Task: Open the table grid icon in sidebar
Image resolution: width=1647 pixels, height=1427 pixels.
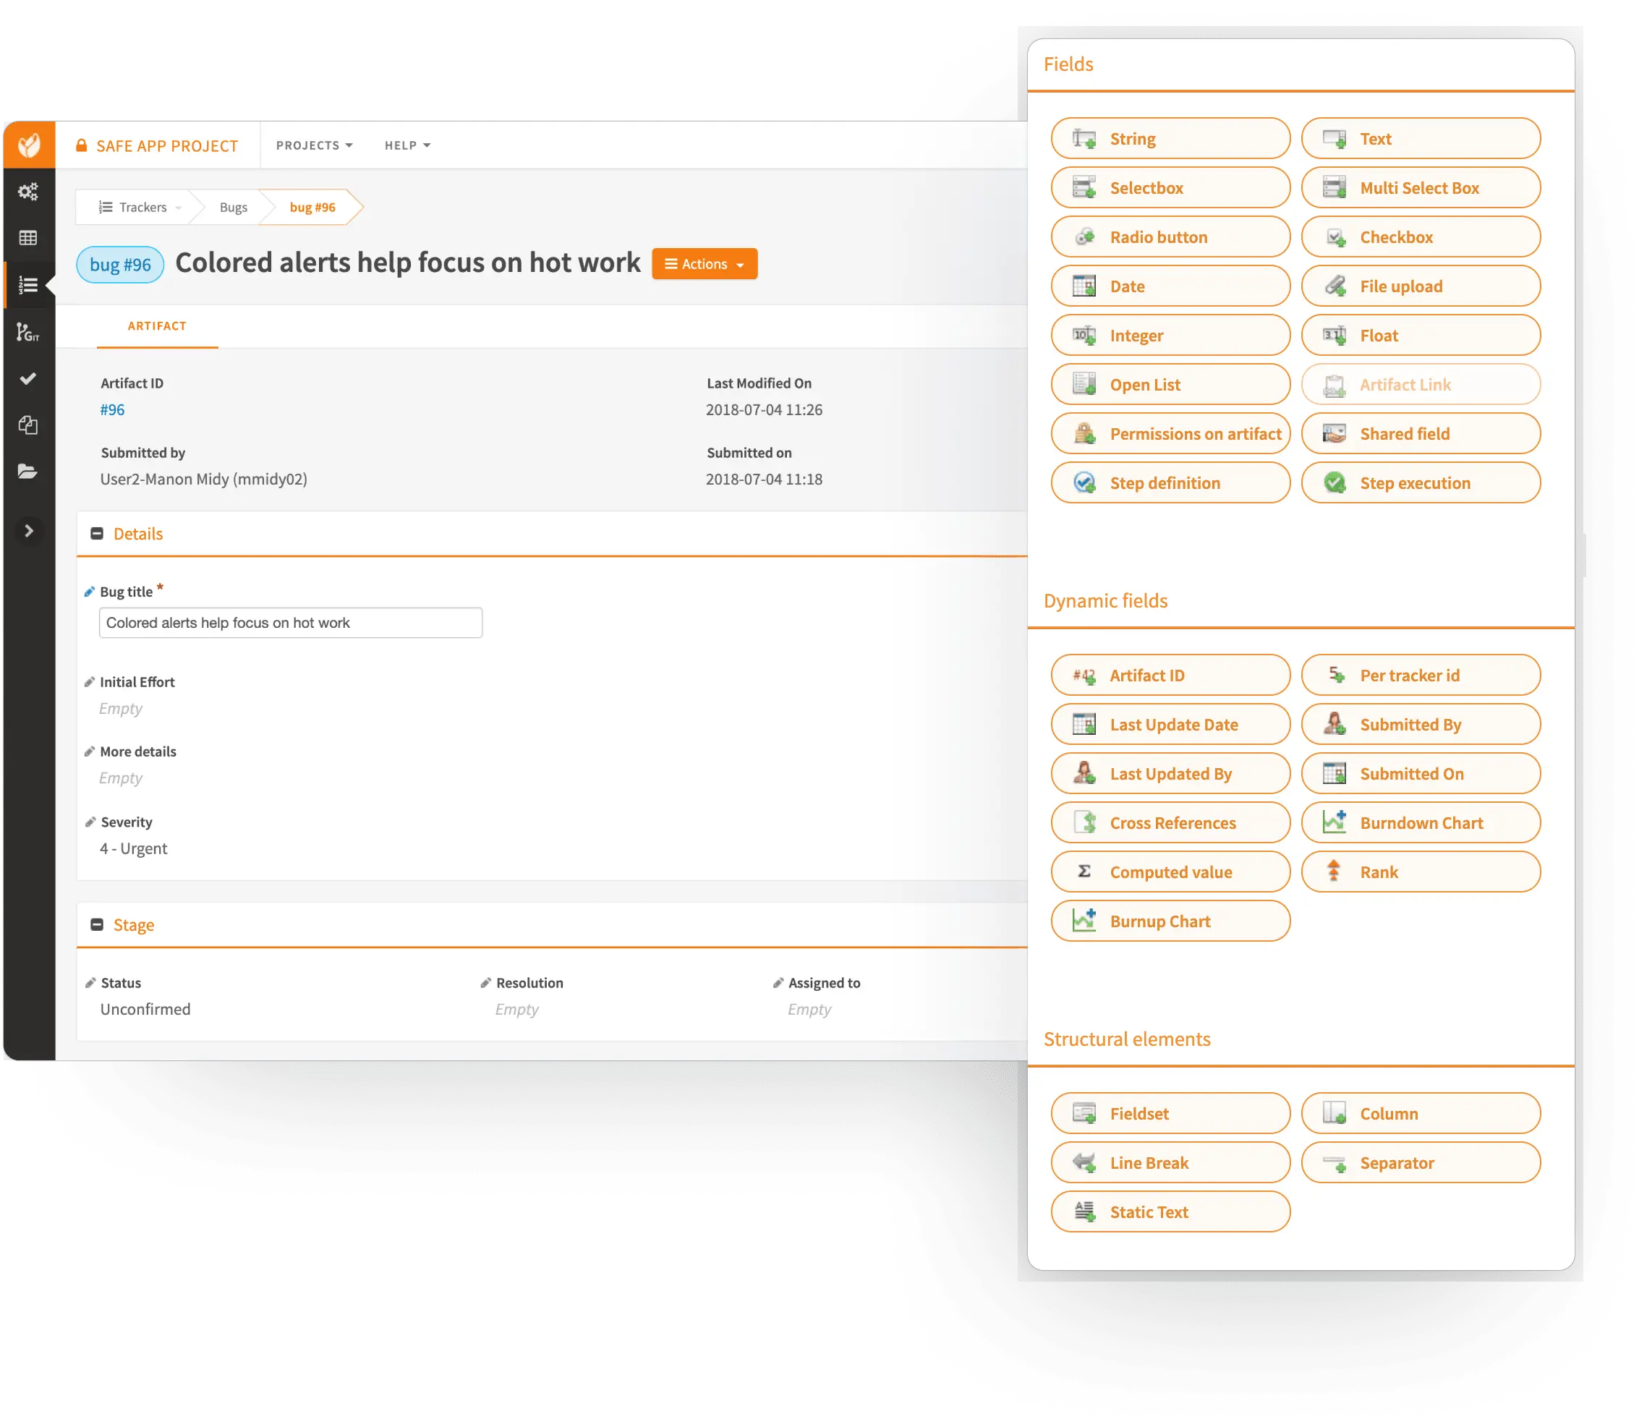Action: pyautogui.click(x=28, y=238)
